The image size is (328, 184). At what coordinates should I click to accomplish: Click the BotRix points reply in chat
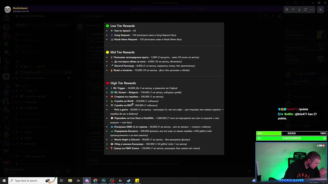tap(298, 116)
